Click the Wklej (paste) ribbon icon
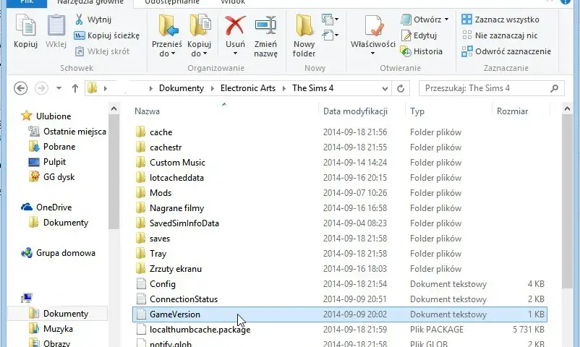 (56, 26)
